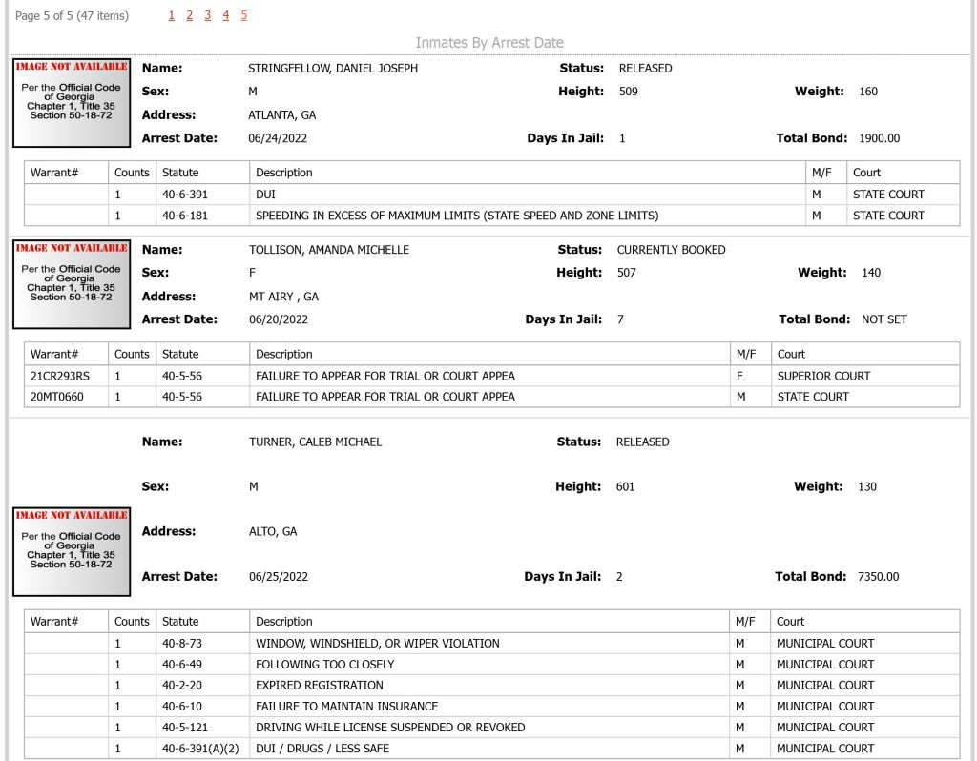This screenshot has height=761, width=977.
Task: Click the DUI / DRUGS / LESS SAFE row
Action: tap(491, 749)
